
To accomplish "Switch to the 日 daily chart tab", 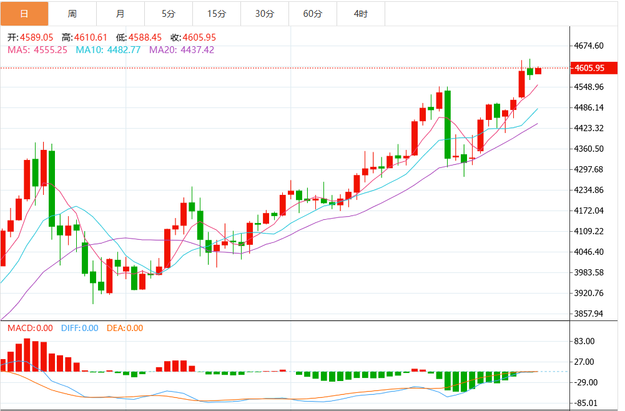I will [24, 13].
